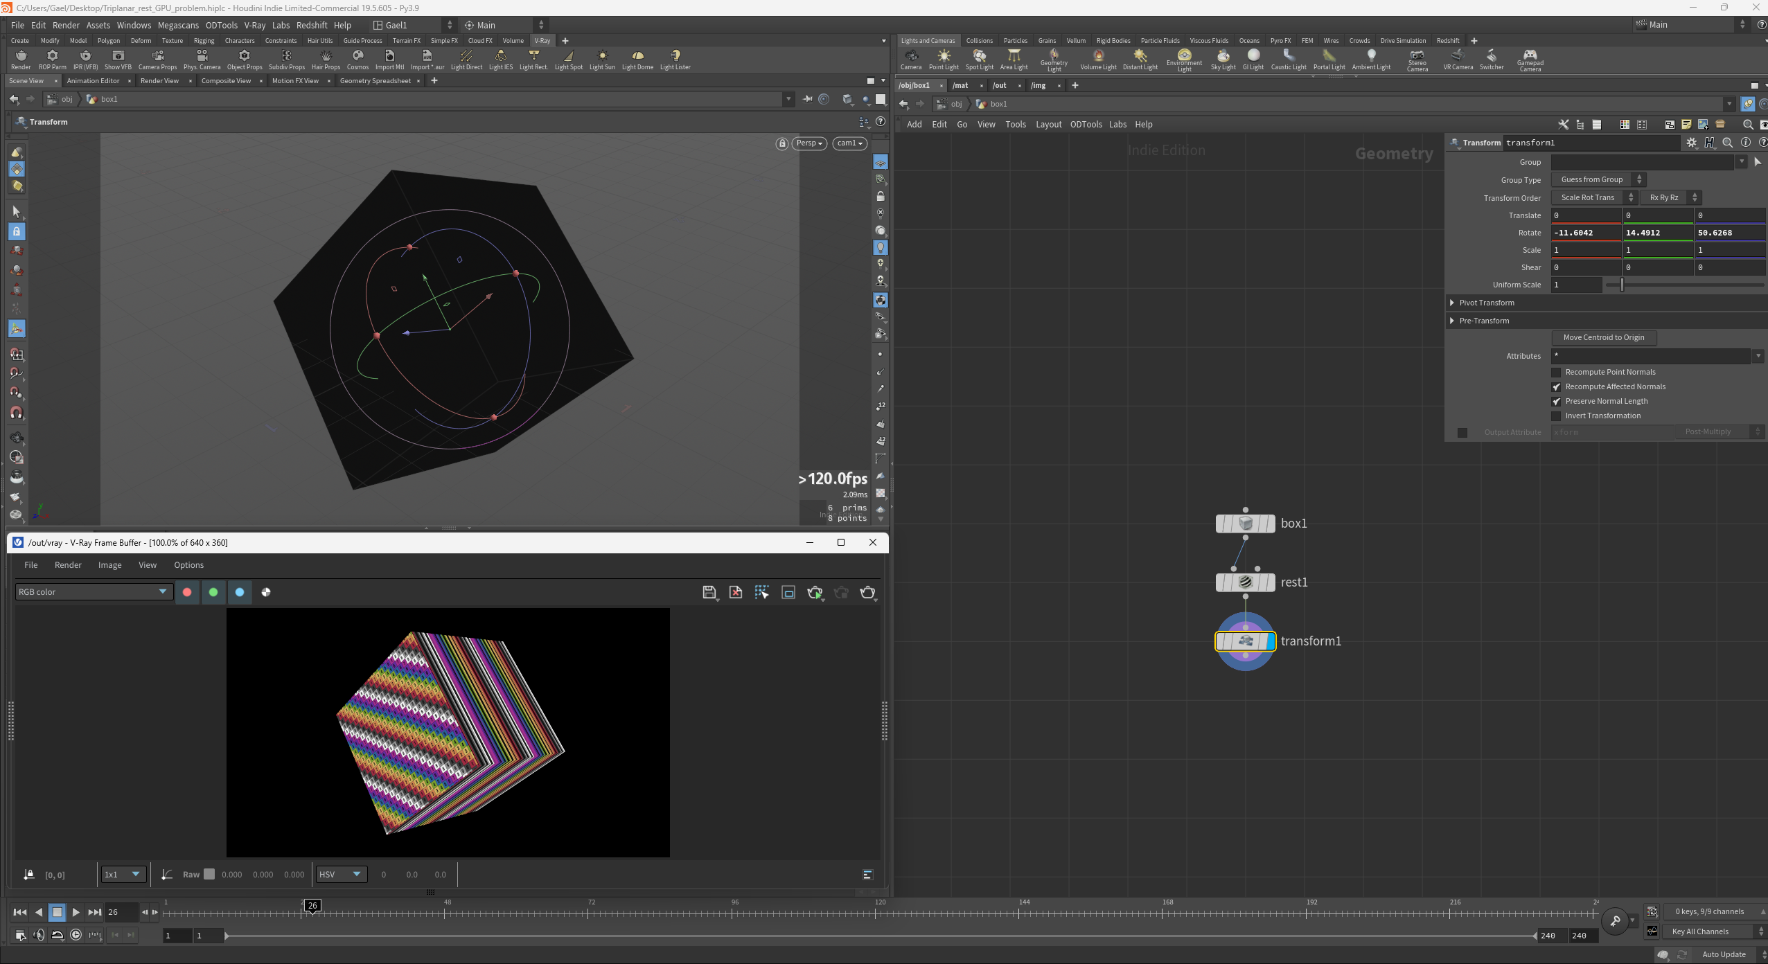Select the rest1 node

tap(1245, 582)
